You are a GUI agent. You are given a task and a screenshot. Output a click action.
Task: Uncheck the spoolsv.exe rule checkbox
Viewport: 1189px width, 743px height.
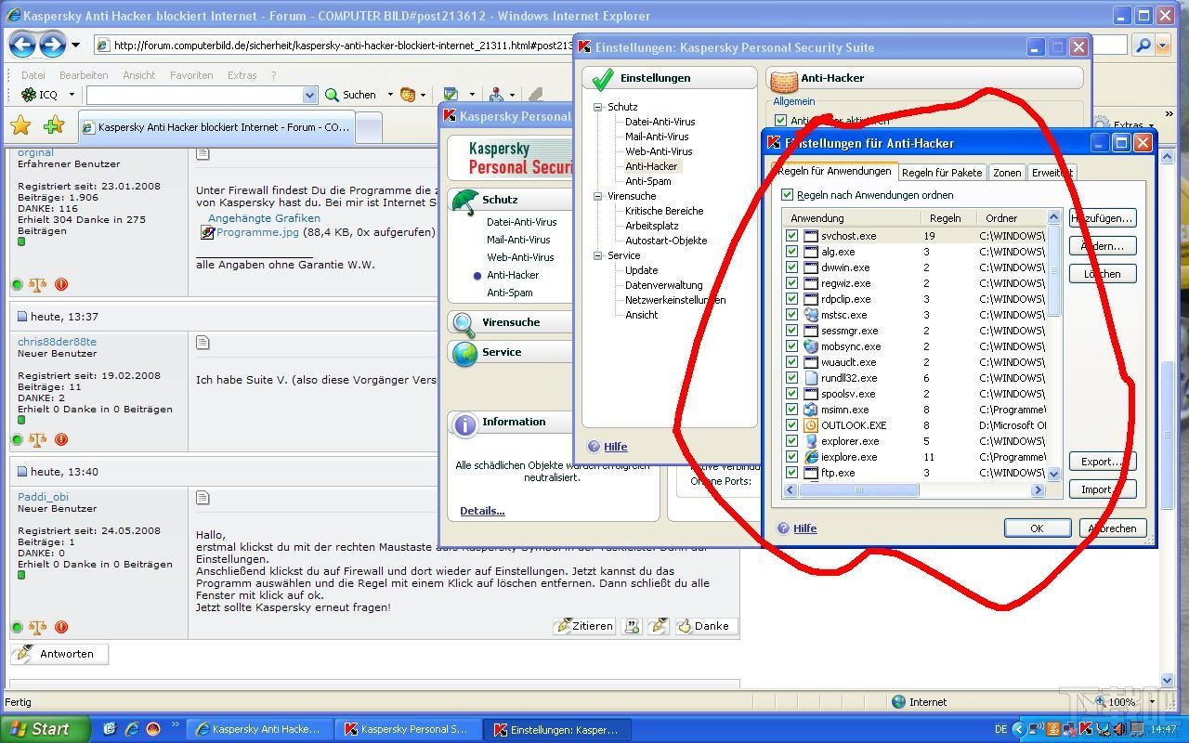[791, 394]
